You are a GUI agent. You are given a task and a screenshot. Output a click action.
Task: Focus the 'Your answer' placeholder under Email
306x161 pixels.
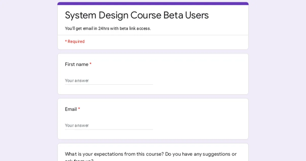click(77, 125)
